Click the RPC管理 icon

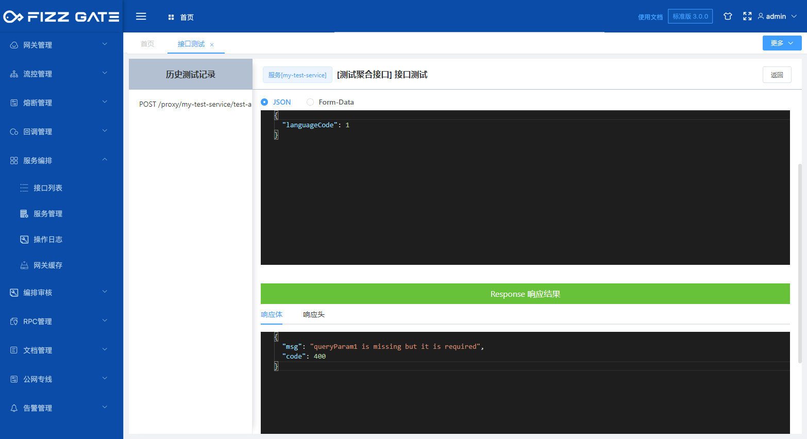(14, 322)
